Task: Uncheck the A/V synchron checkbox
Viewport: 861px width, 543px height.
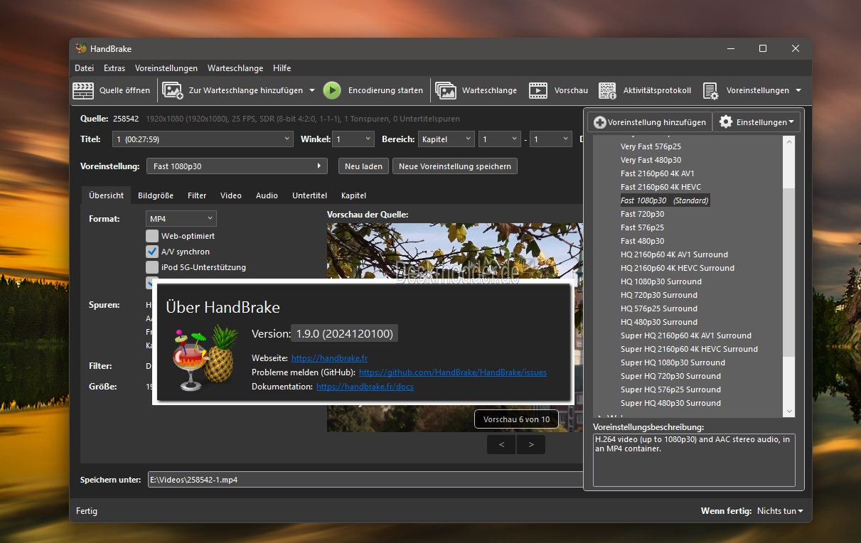Action: (152, 252)
